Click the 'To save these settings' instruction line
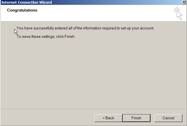The width and height of the screenshot is (187, 126). (x=46, y=37)
